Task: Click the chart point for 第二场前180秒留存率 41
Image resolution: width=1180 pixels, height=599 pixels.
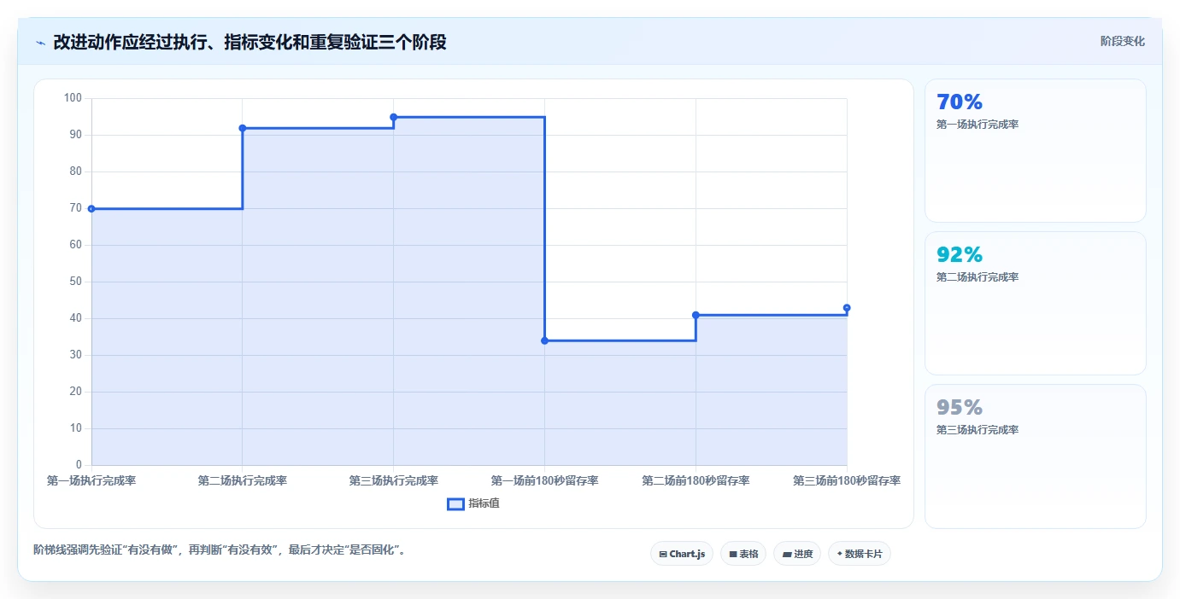Action: (696, 315)
